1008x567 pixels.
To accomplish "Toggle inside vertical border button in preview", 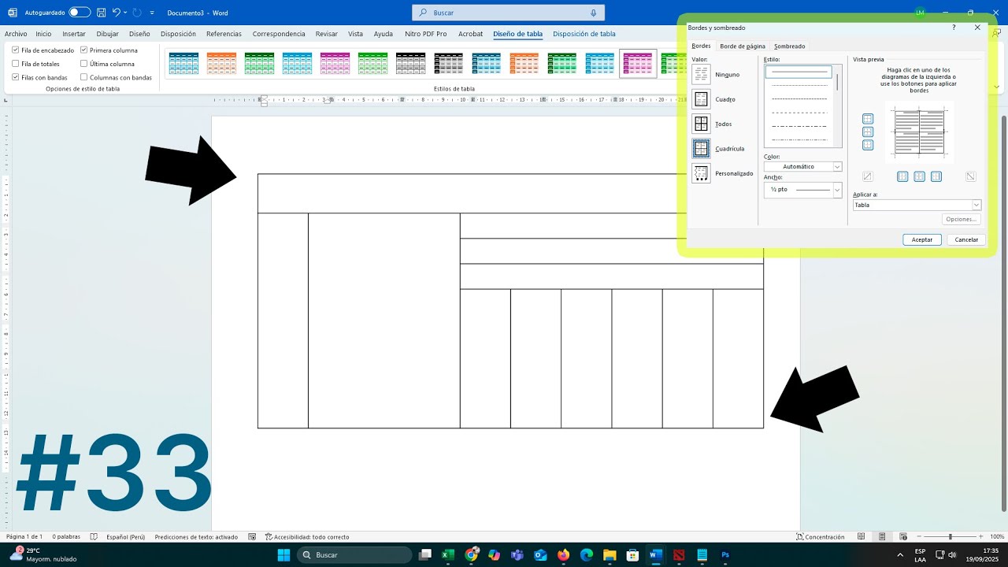I will point(919,176).
